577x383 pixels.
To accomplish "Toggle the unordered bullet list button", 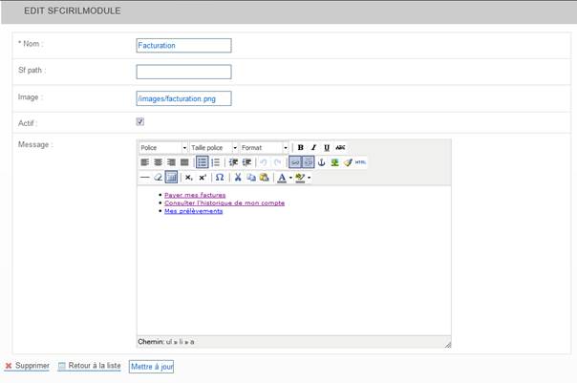I will coord(202,162).
